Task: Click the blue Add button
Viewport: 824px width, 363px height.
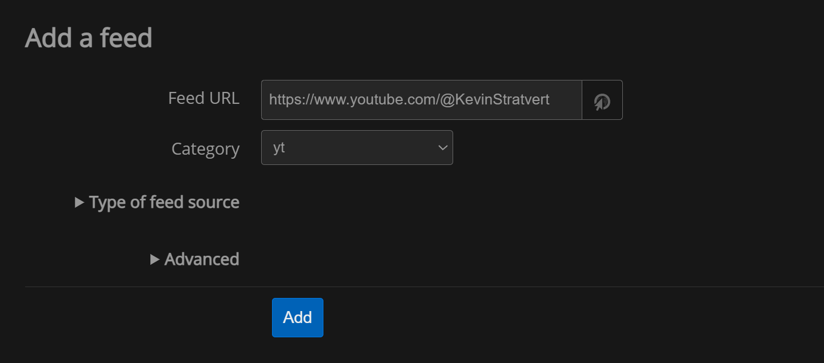Action: click(298, 317)
